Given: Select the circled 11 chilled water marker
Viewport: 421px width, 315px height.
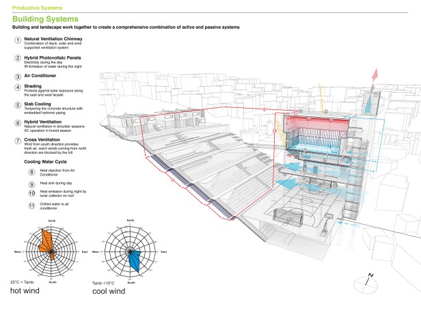Looking at the screenshot, I should pos(31,206).
